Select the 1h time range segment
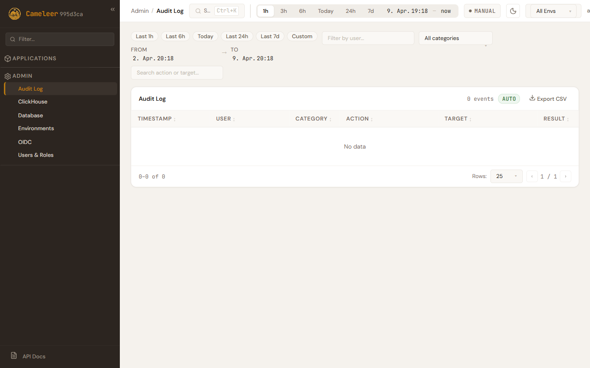 (265, 11)
